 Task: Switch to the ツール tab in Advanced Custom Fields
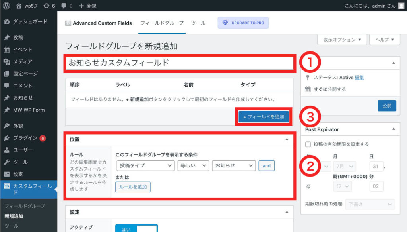199,23
